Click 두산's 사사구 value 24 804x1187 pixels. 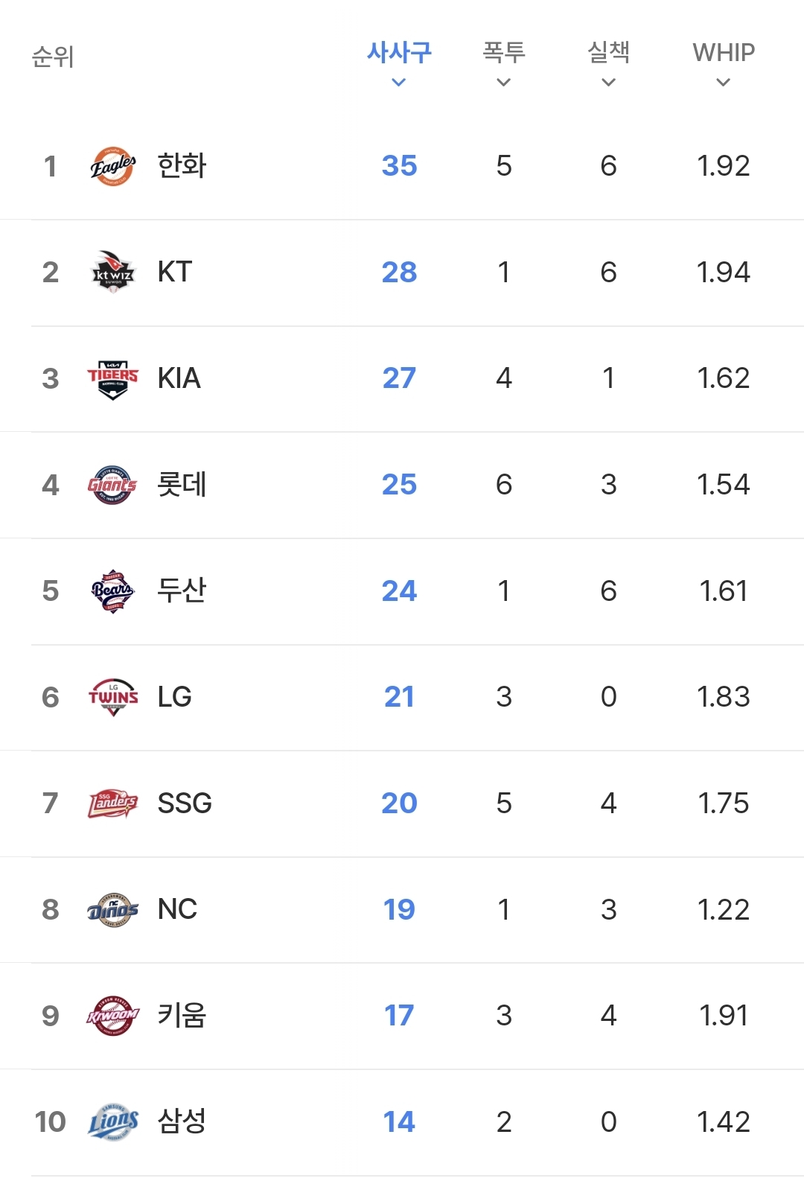tap(399, 591)
